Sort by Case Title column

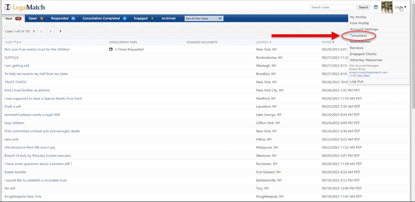(13, 42)
